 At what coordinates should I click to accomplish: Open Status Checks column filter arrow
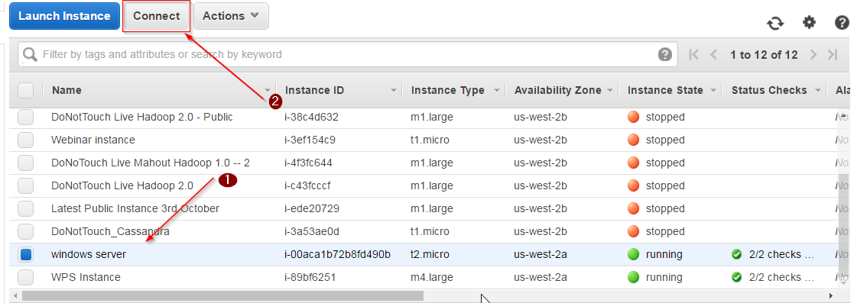tap(818, 90)
